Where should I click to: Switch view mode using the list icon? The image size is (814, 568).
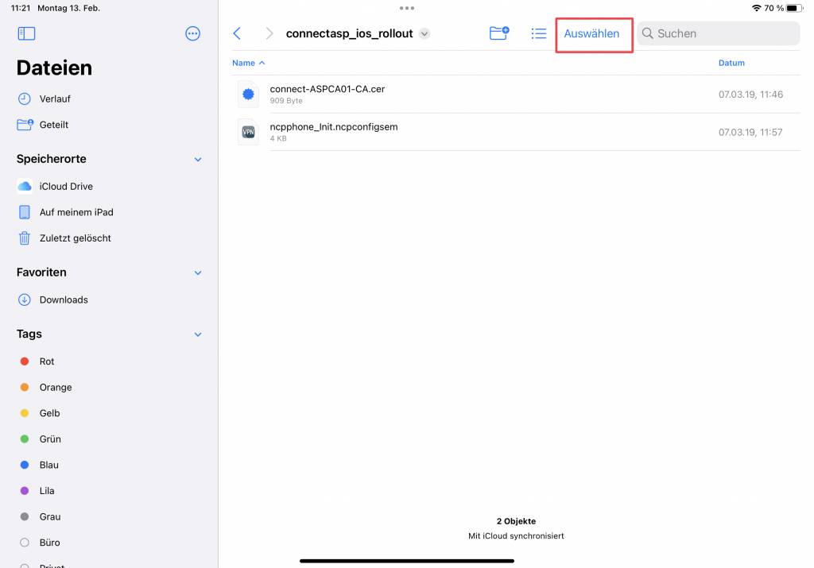click(539, 33)
